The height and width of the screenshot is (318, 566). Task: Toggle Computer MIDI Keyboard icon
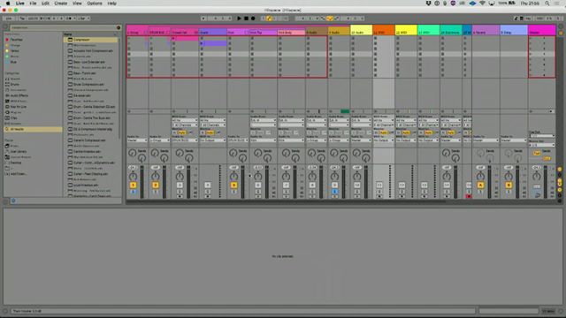522,18
